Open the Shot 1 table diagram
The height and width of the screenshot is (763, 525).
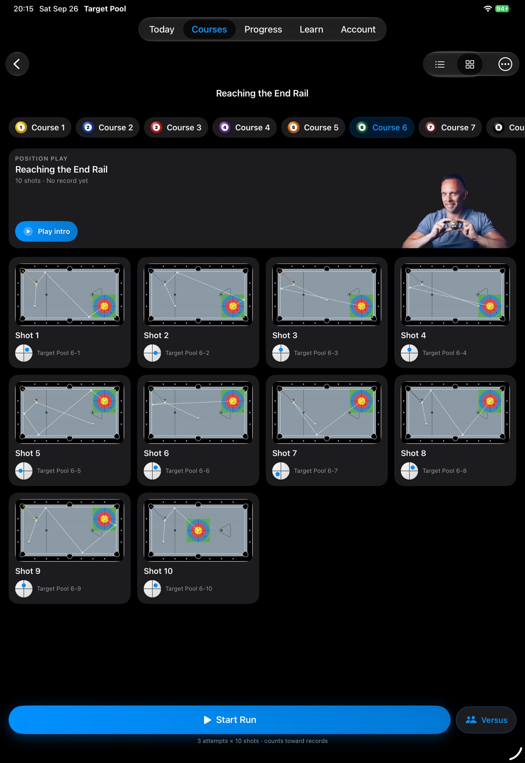[x=70, y=294]
